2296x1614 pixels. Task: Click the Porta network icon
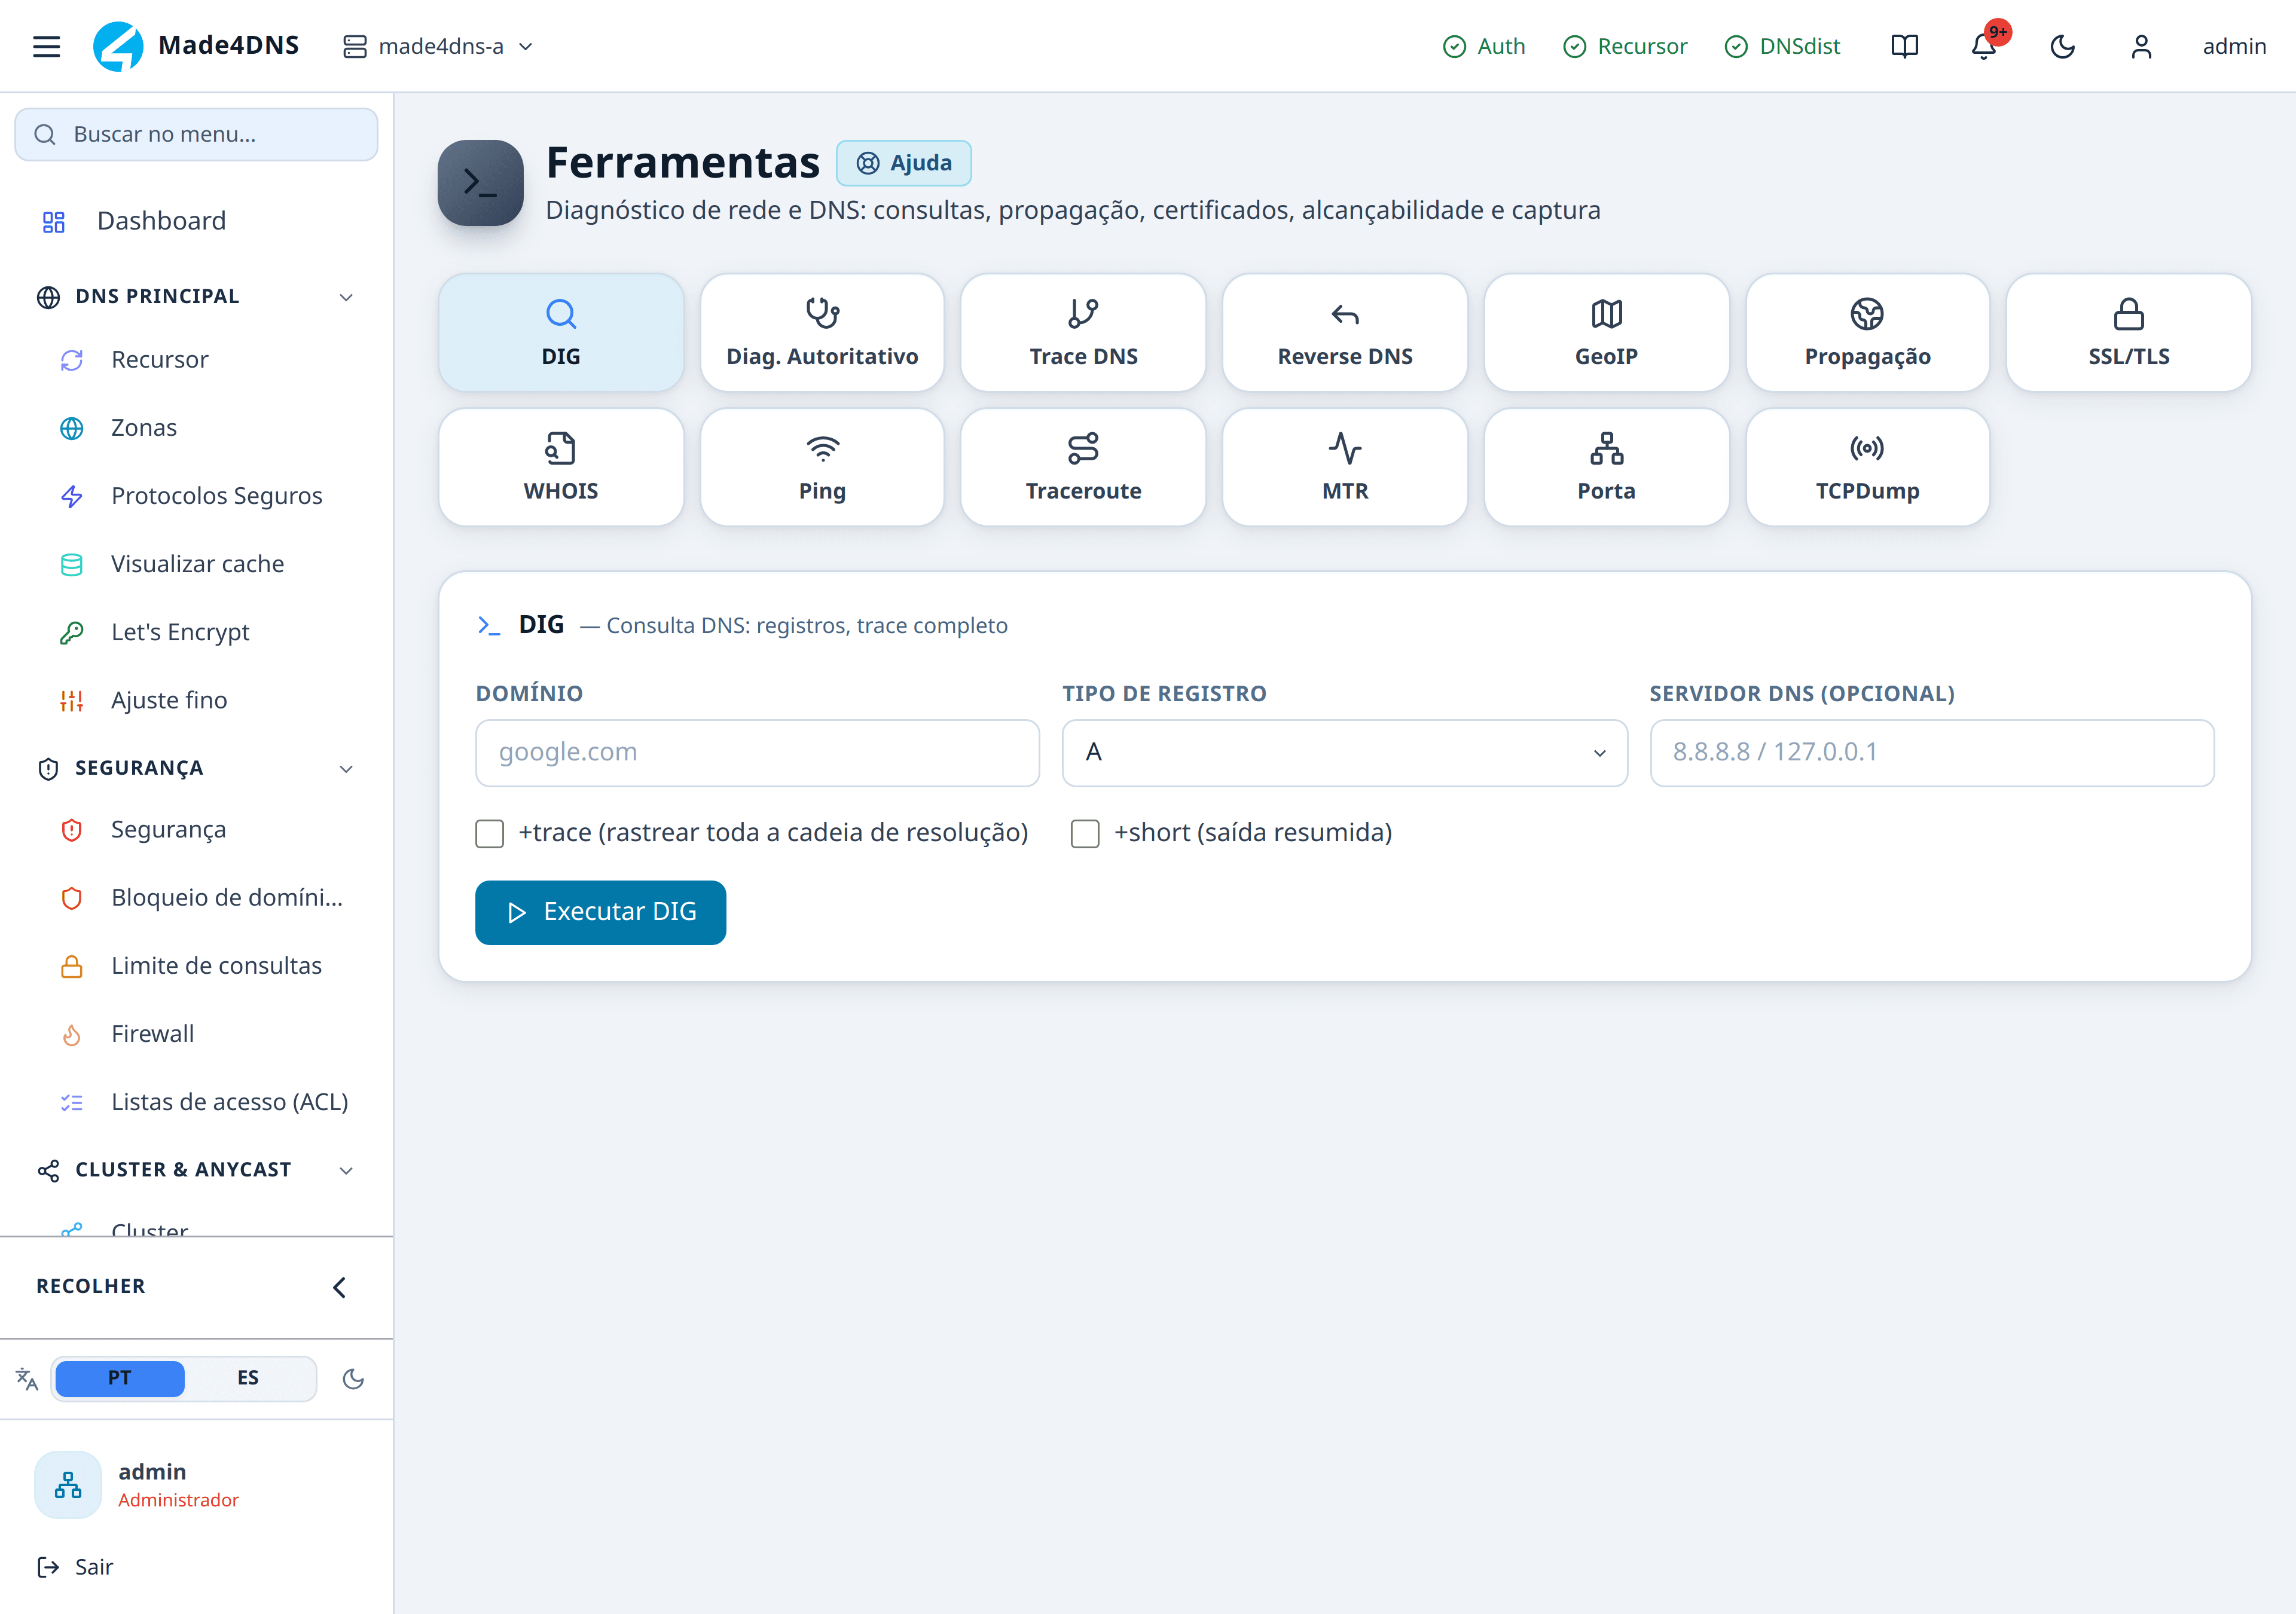[x=1607, y=449]
